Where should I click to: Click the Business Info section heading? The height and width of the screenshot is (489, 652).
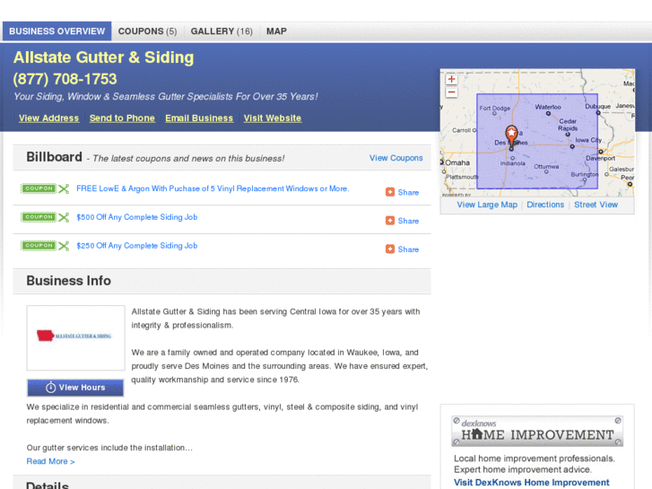point(69,281)
